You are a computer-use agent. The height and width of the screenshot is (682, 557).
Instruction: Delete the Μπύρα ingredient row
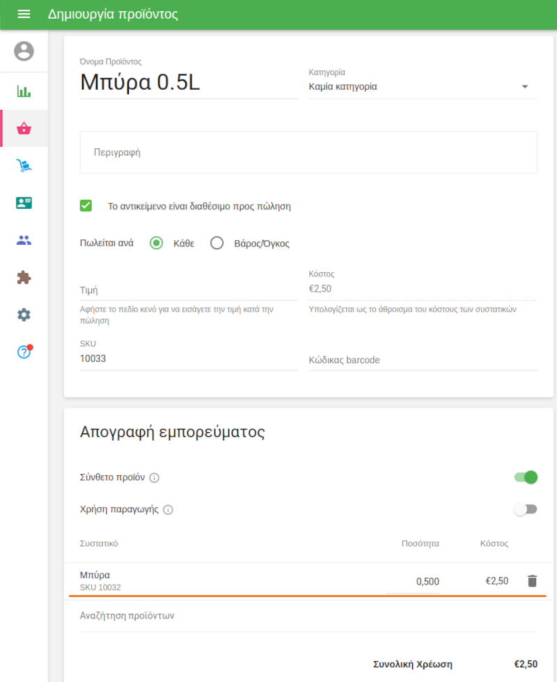pos(532,581)
